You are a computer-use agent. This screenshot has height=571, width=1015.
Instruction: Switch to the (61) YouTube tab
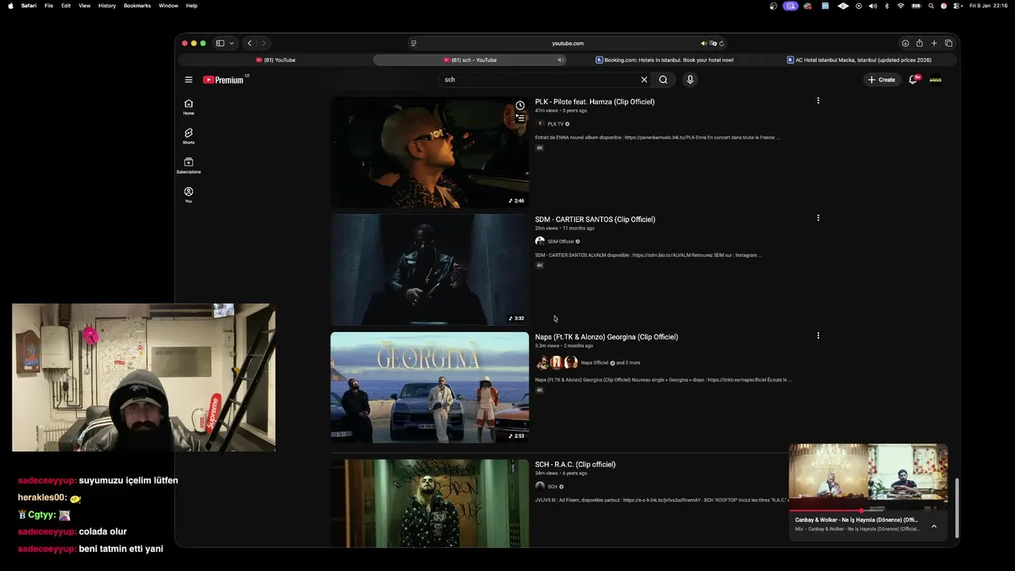tap(275, 59)
